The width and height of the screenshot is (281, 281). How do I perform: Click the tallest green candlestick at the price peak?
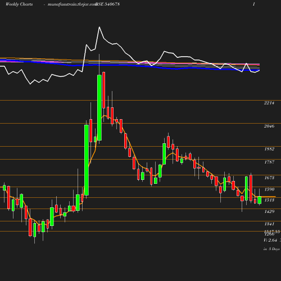(x=99, y=107)
